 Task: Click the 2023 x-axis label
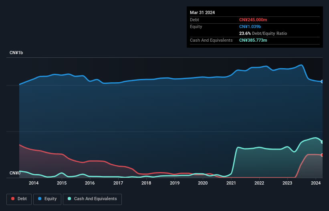point(287,183)
